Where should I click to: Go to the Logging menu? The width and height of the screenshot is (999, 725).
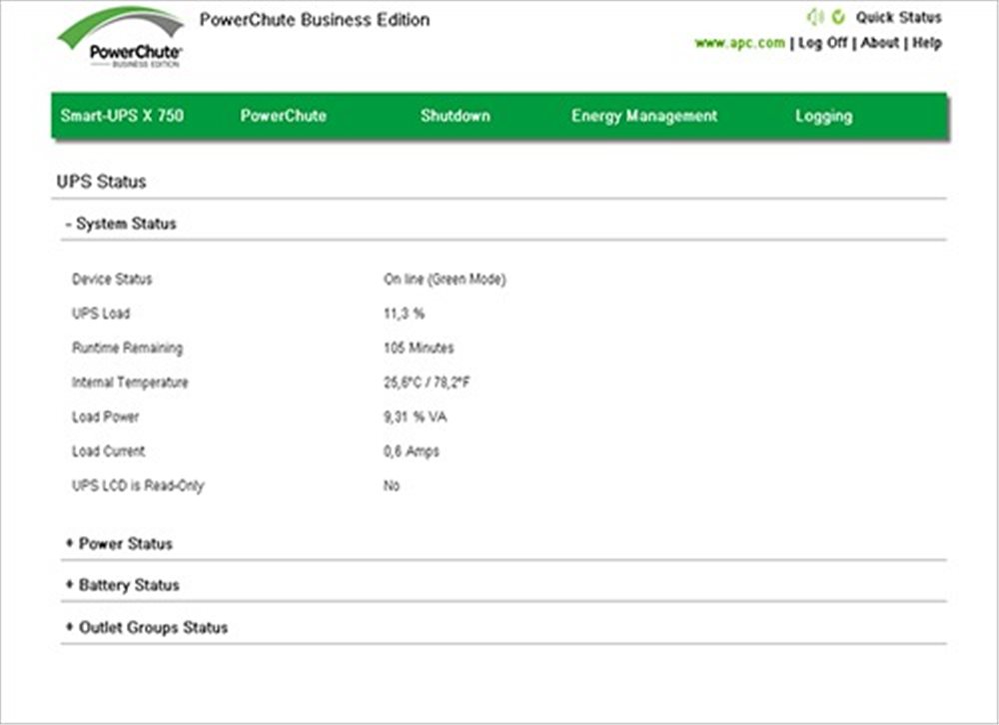[823, 116]
